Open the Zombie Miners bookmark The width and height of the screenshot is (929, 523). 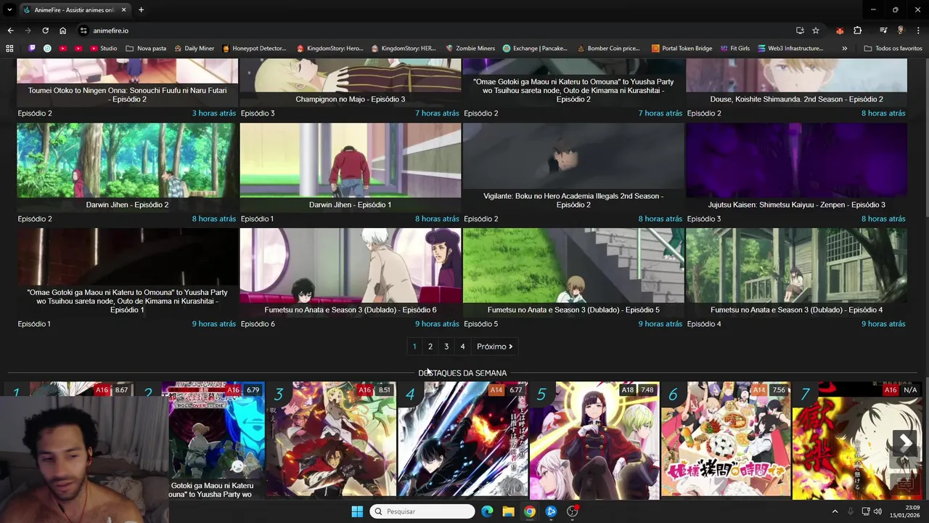[470, 49]
